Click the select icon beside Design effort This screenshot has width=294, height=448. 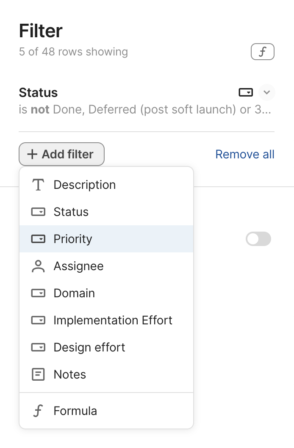pos(38,348)
